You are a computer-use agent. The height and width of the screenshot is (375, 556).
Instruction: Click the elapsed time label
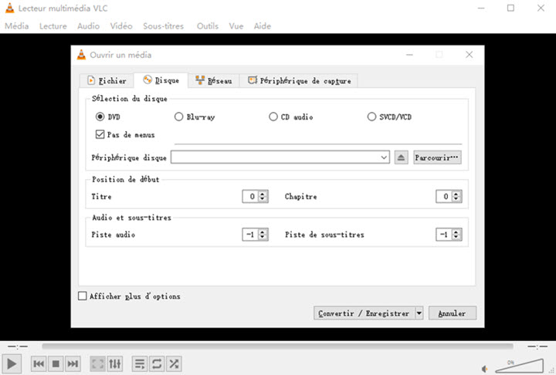click(x=17, y=346)
